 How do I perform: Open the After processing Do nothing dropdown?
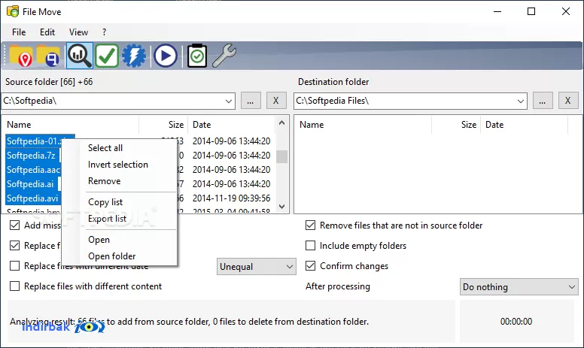tap(519, 287)
